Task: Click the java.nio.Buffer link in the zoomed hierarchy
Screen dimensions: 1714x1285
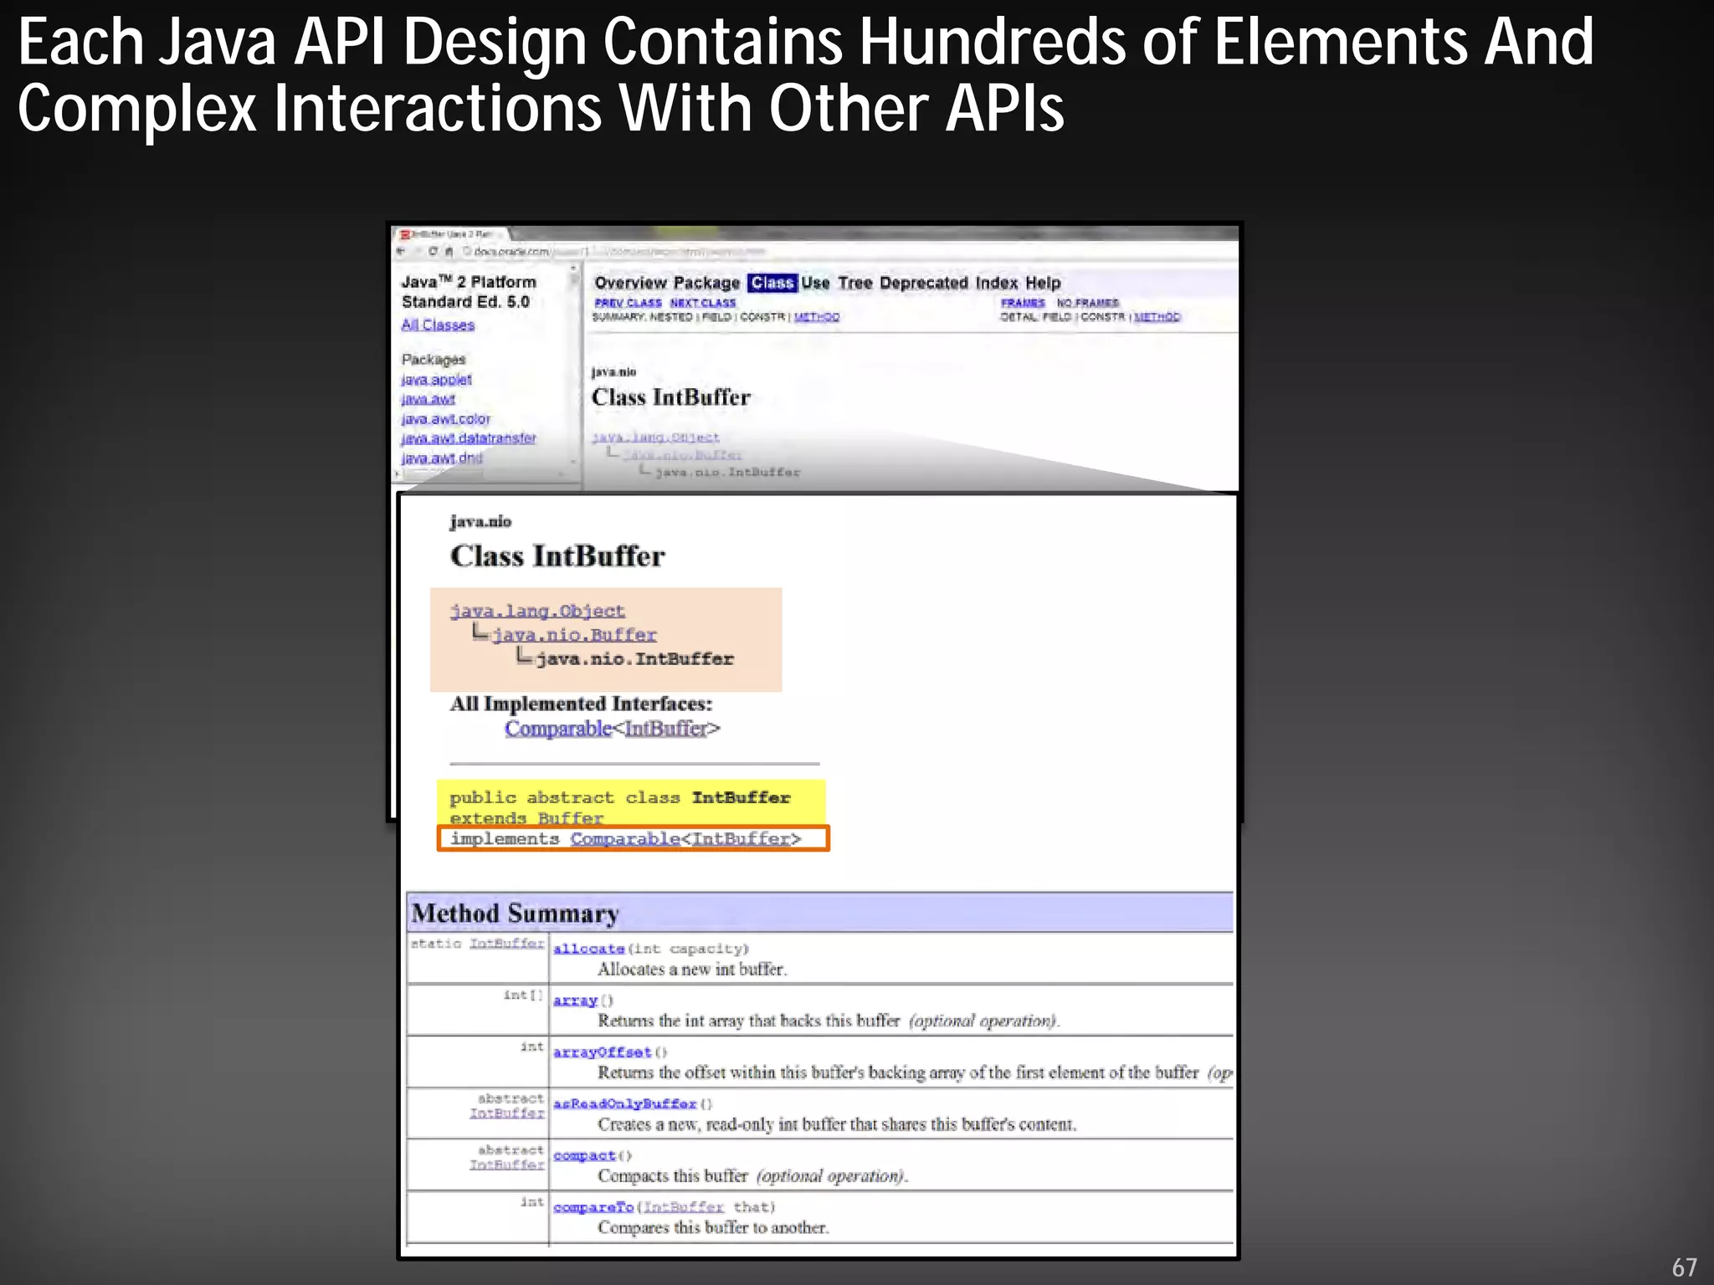Action: pos(574,634)
